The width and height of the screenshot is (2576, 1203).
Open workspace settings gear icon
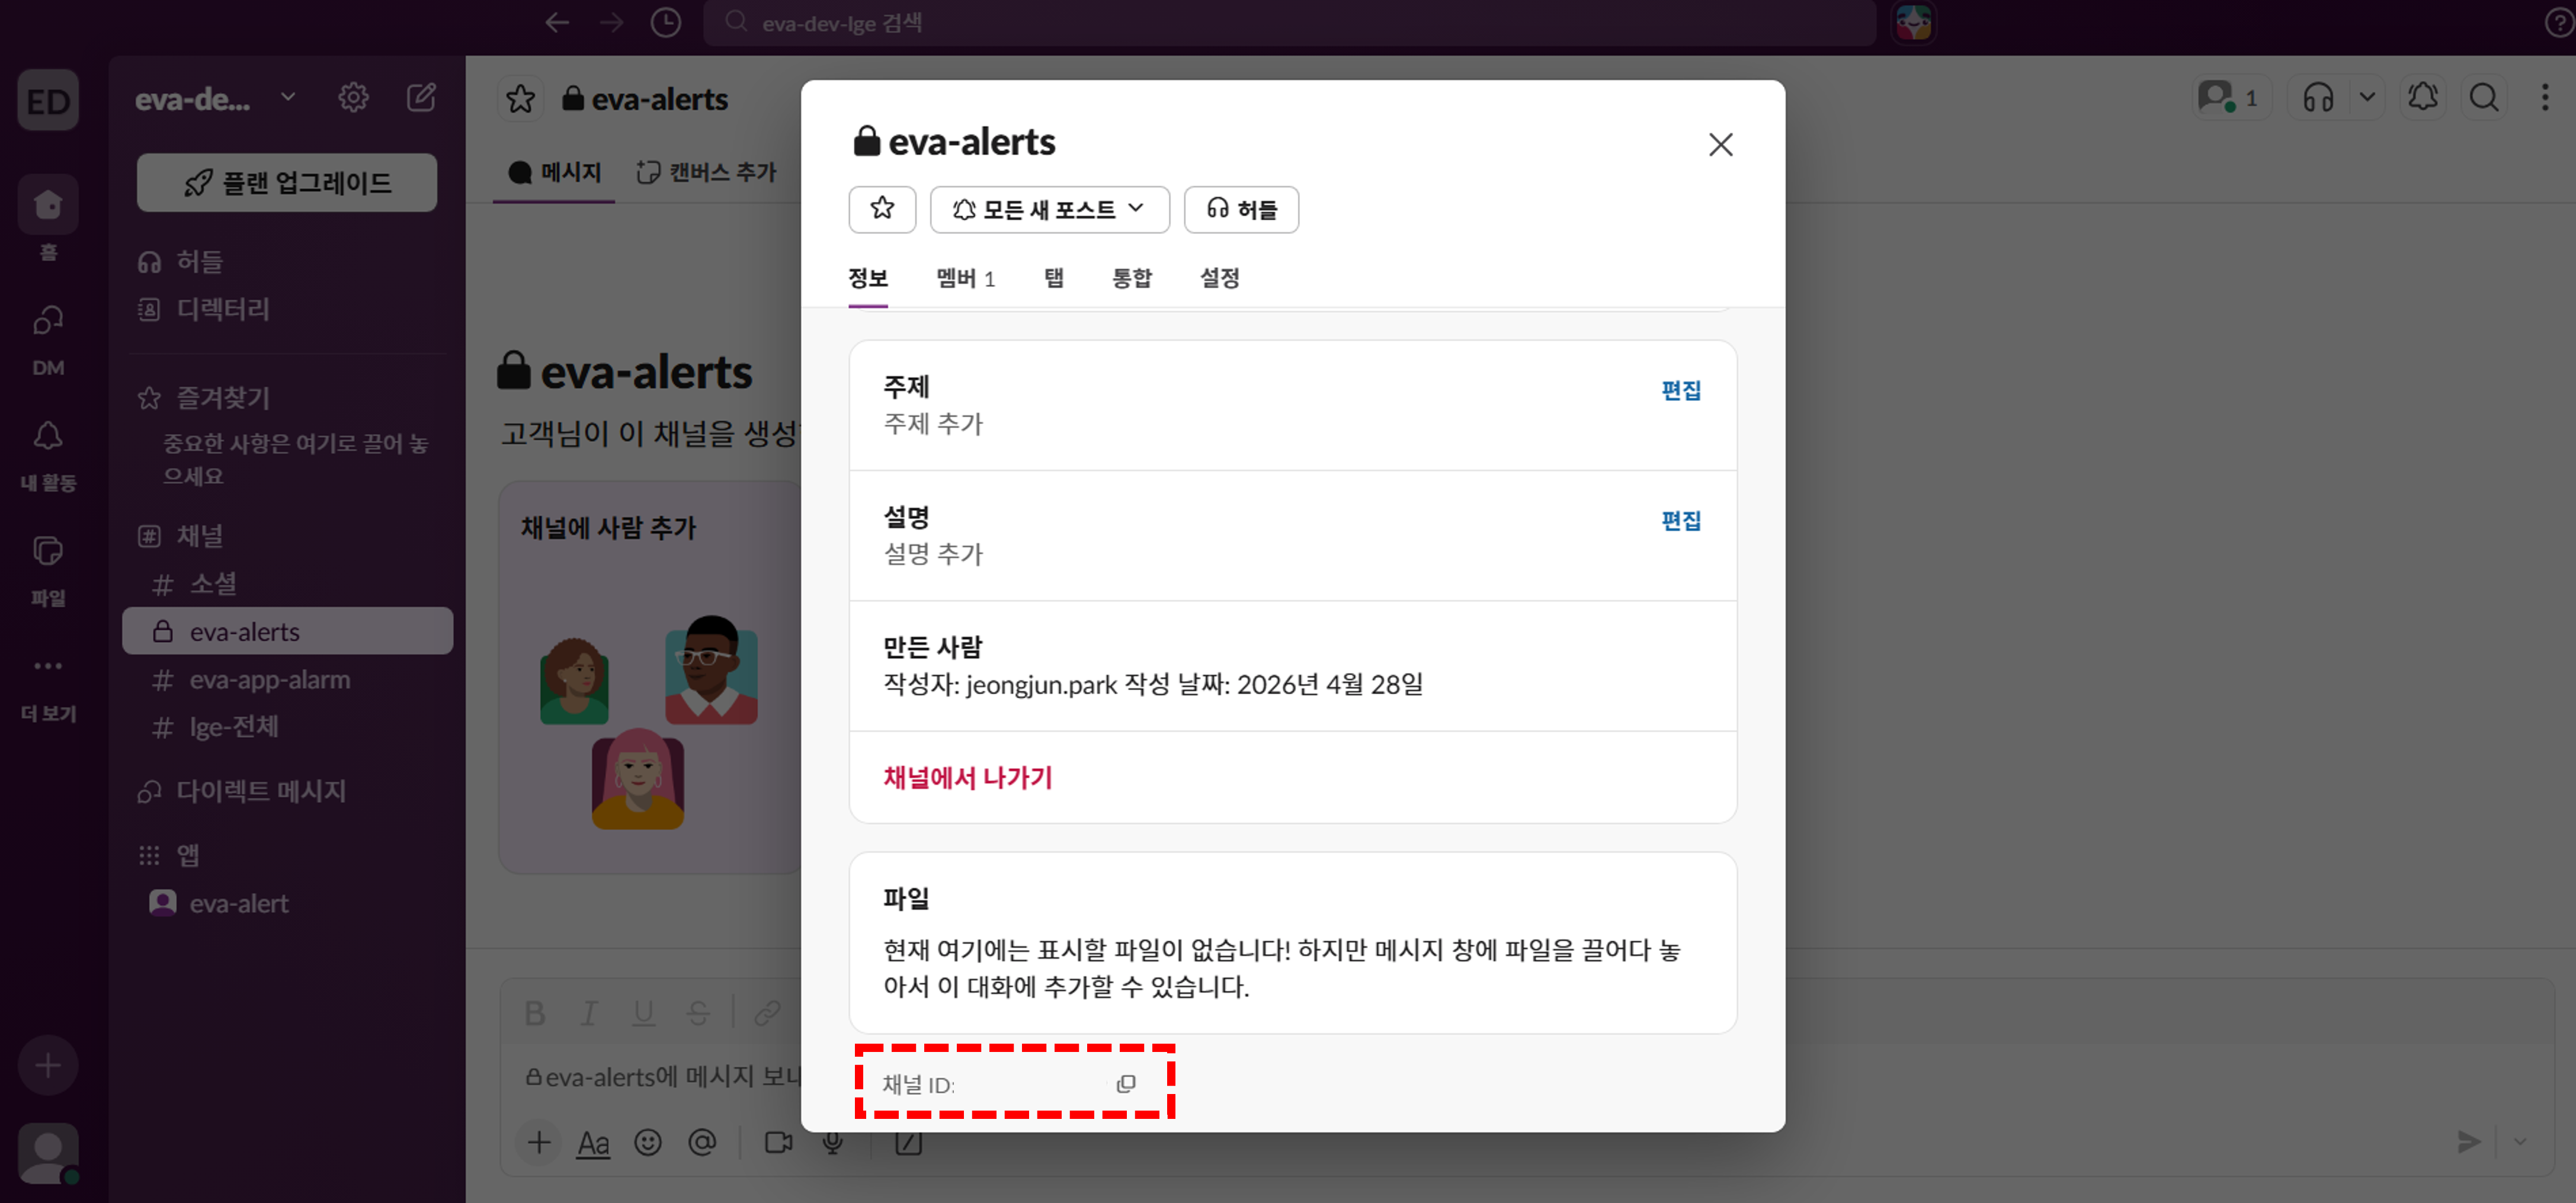tap(353, 97)
